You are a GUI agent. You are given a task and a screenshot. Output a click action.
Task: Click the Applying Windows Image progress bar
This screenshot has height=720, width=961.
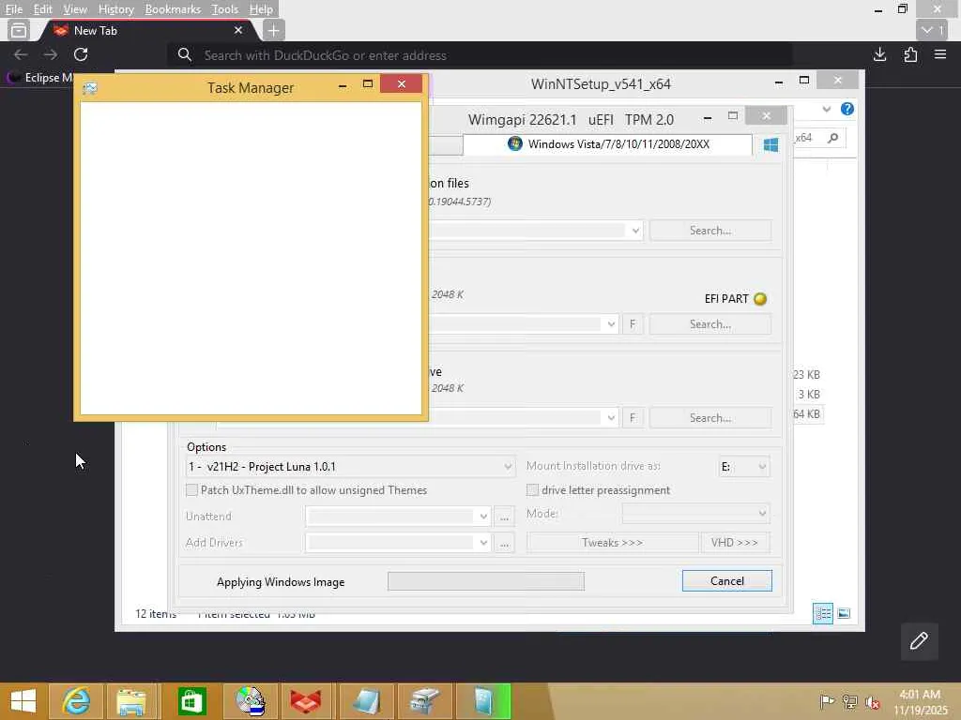coord(486,581)
